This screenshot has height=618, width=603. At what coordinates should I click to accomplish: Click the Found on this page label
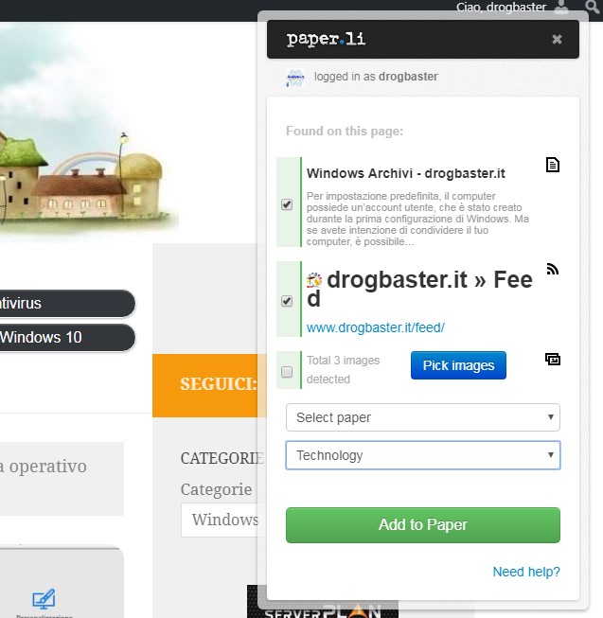[345, 131]
